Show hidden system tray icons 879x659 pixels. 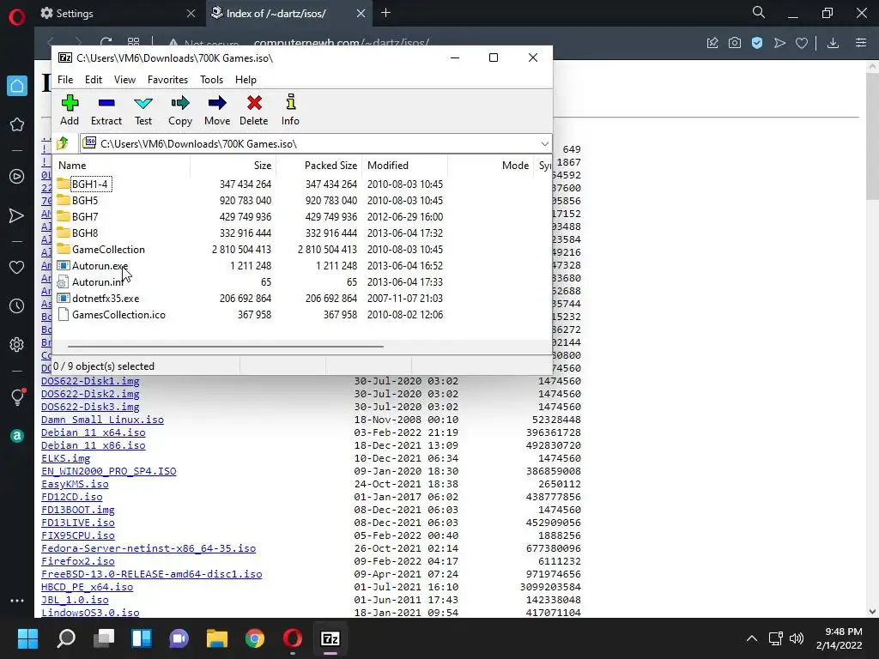click(752, 638)
